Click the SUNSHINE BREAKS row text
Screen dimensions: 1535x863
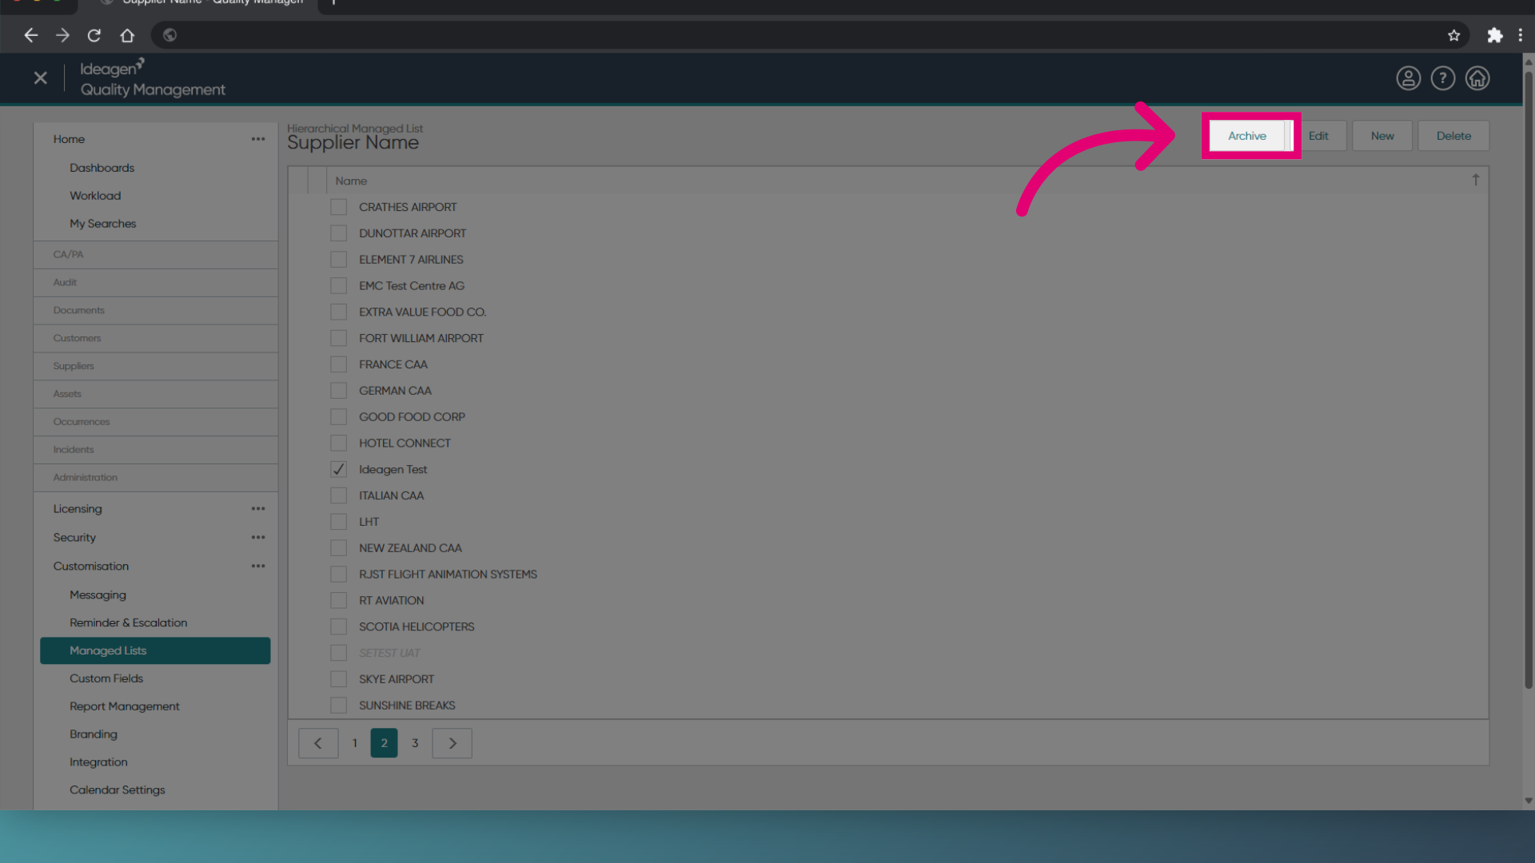click(407, 706)
